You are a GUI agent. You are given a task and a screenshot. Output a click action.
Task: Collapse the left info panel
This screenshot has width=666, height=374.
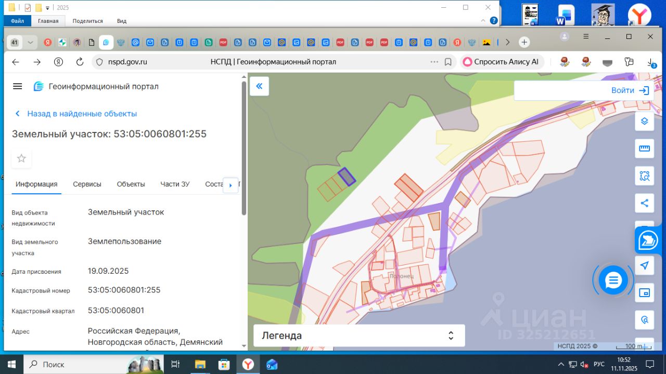click(x=259, y=86)
